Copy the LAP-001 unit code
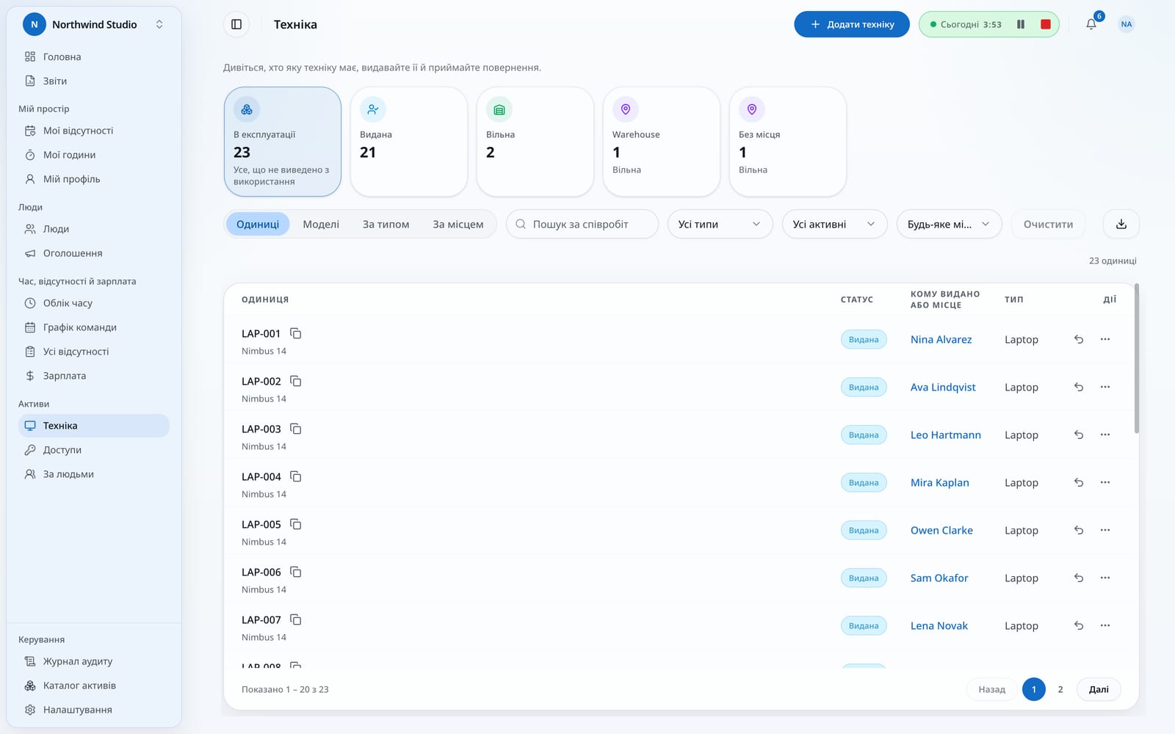 tap(296, 333)
